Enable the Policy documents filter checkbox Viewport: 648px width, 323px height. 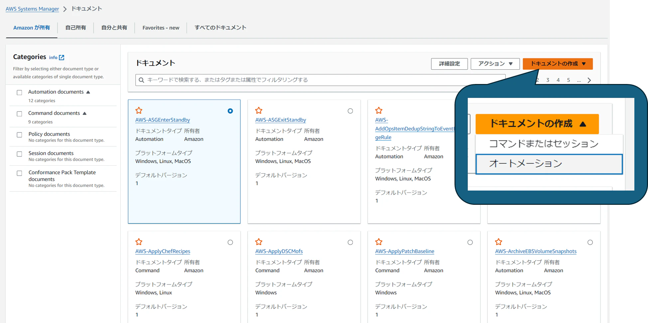pyautogui.click(x=20, y=135)
